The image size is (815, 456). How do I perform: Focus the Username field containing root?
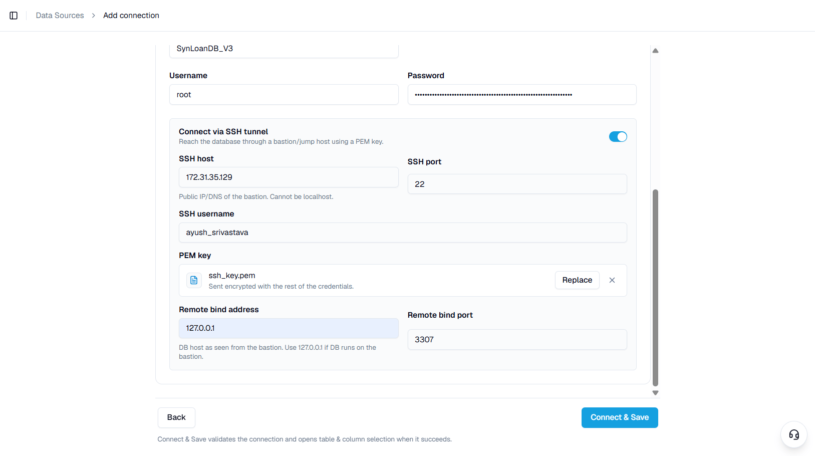coord(284,95)
